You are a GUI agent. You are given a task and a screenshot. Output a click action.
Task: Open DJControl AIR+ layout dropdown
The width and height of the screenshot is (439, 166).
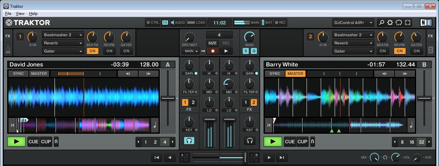tap(353, 23)
